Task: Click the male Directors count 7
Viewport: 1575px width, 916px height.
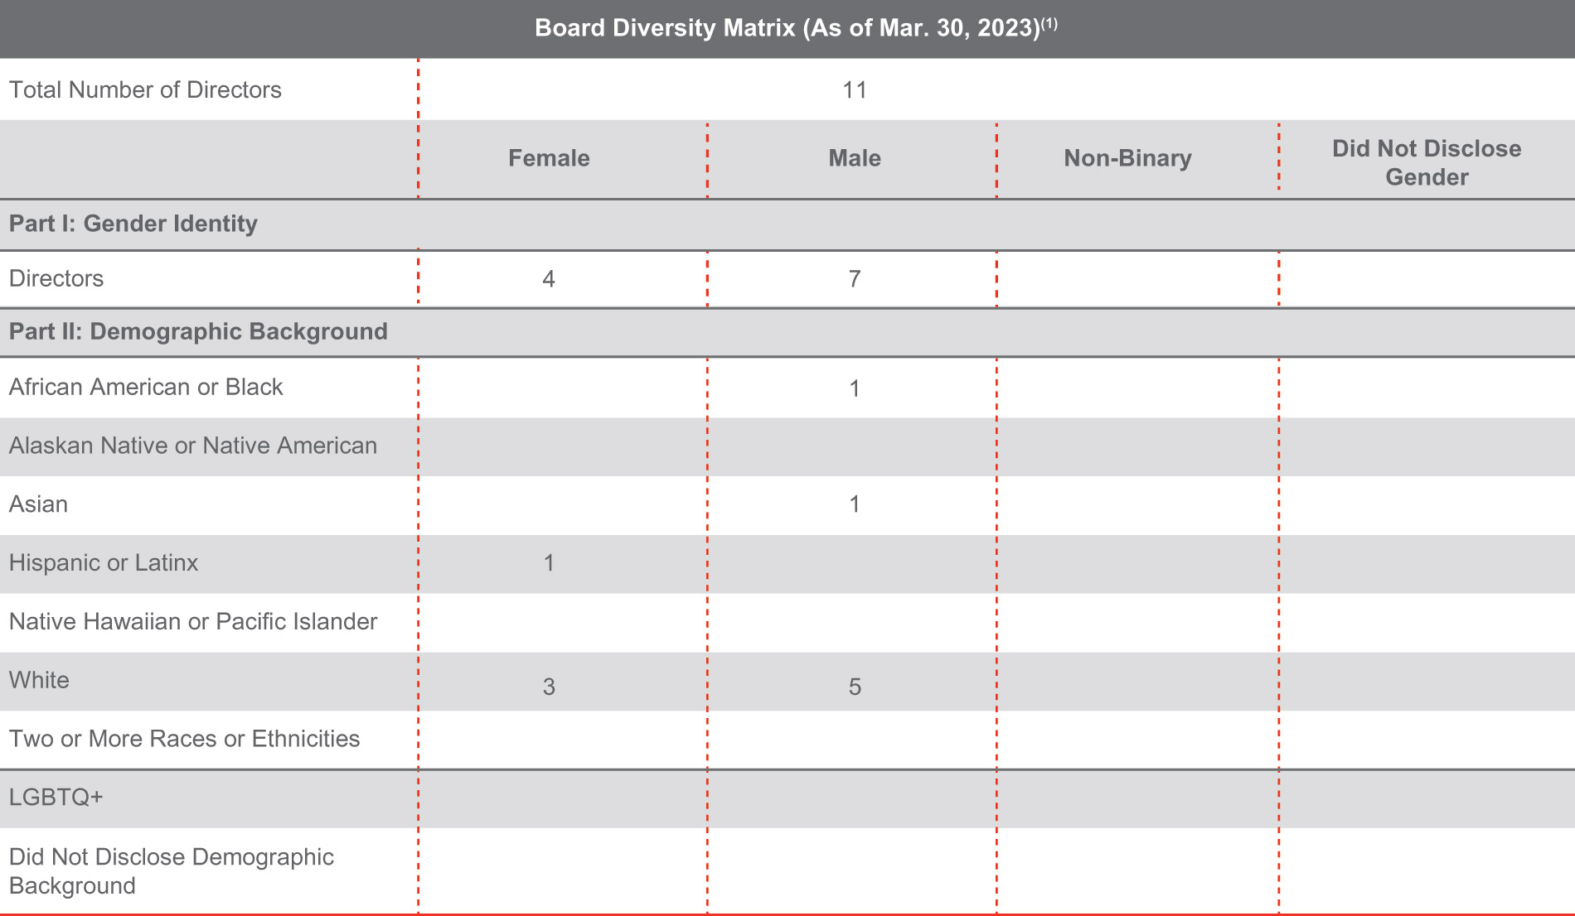Action: 854,279
